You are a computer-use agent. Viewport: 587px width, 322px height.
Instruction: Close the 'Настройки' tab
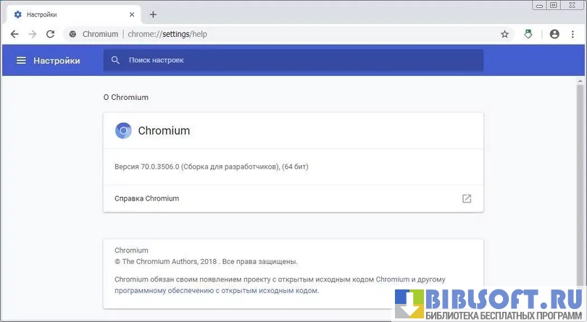(131, 14)
